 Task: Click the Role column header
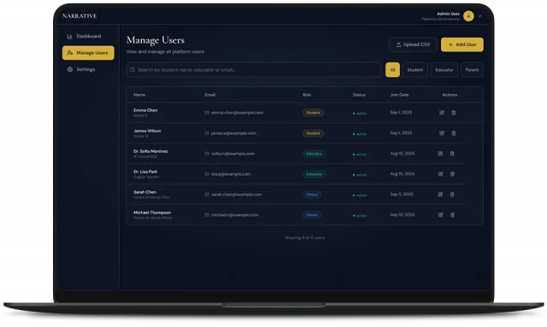tap(307, 95)
